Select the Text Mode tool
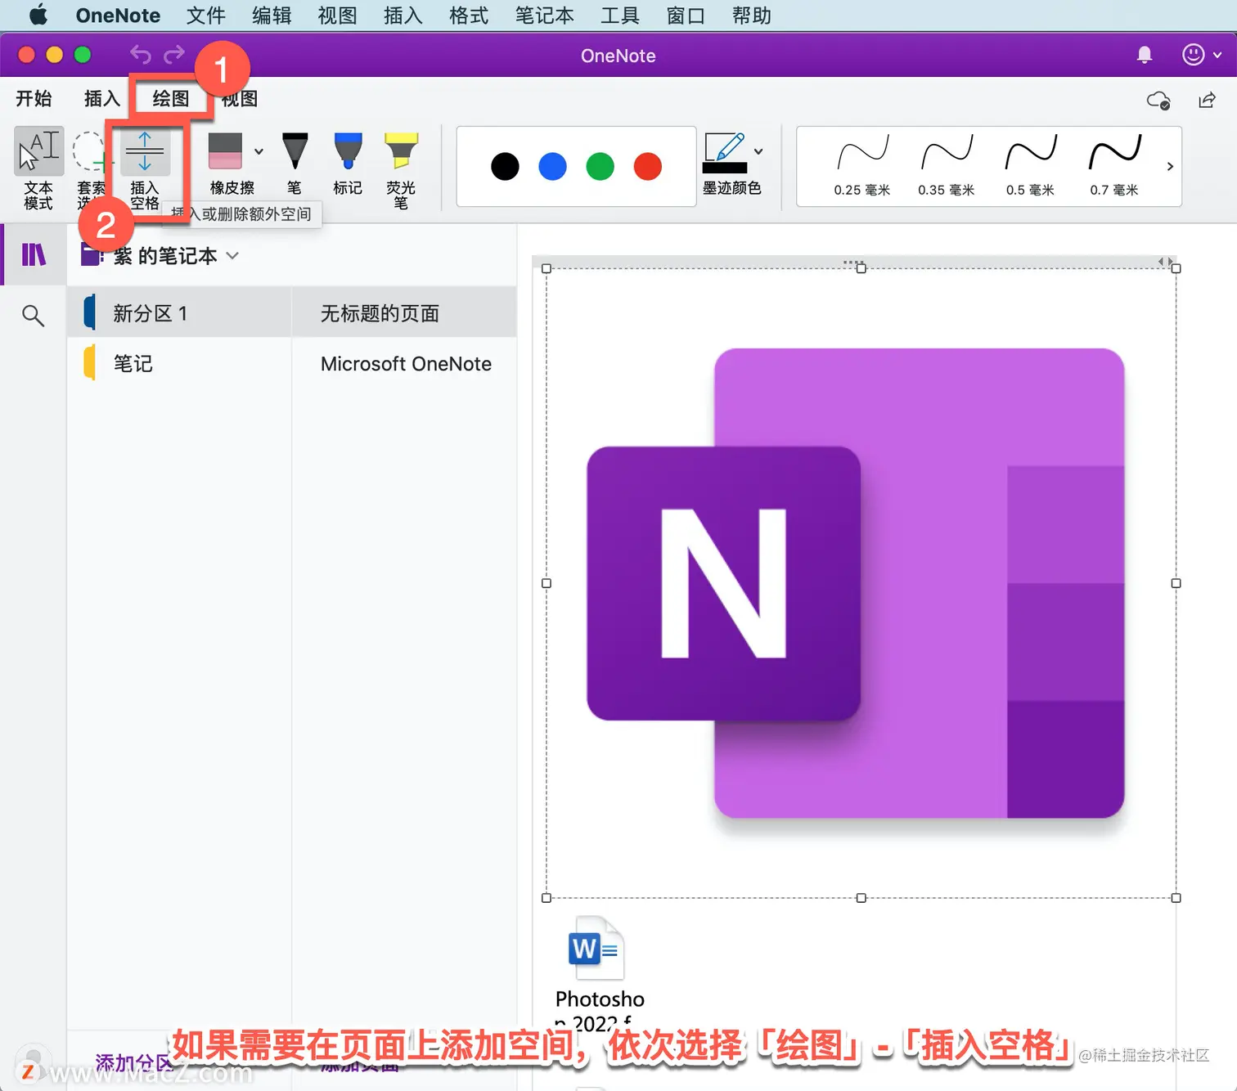 click(38, 168)
